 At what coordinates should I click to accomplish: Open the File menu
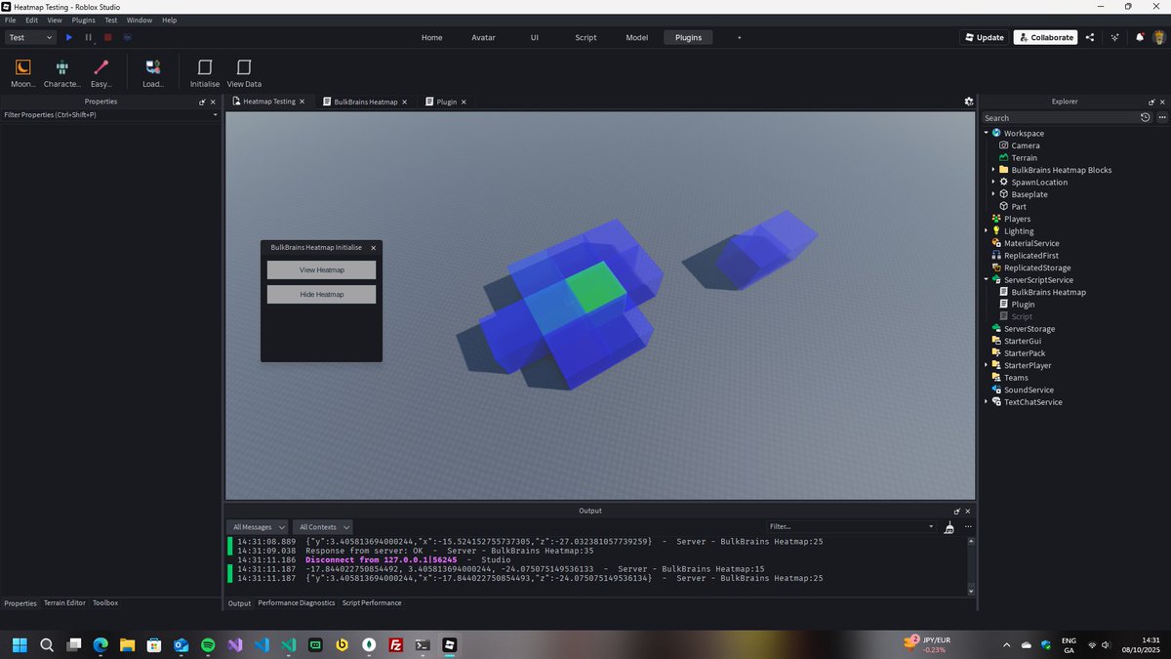coord(10,20)
